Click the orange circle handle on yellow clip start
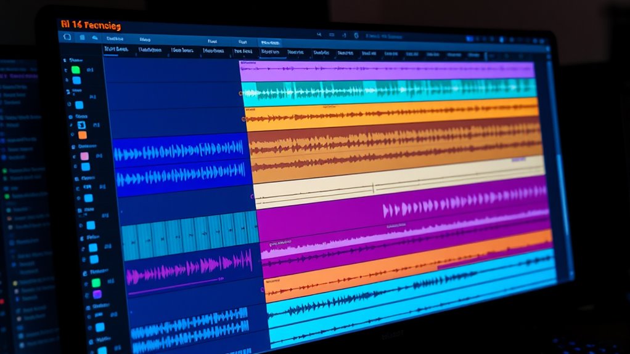The height and width of the screenshot is (354, 630). coord(243,119)
